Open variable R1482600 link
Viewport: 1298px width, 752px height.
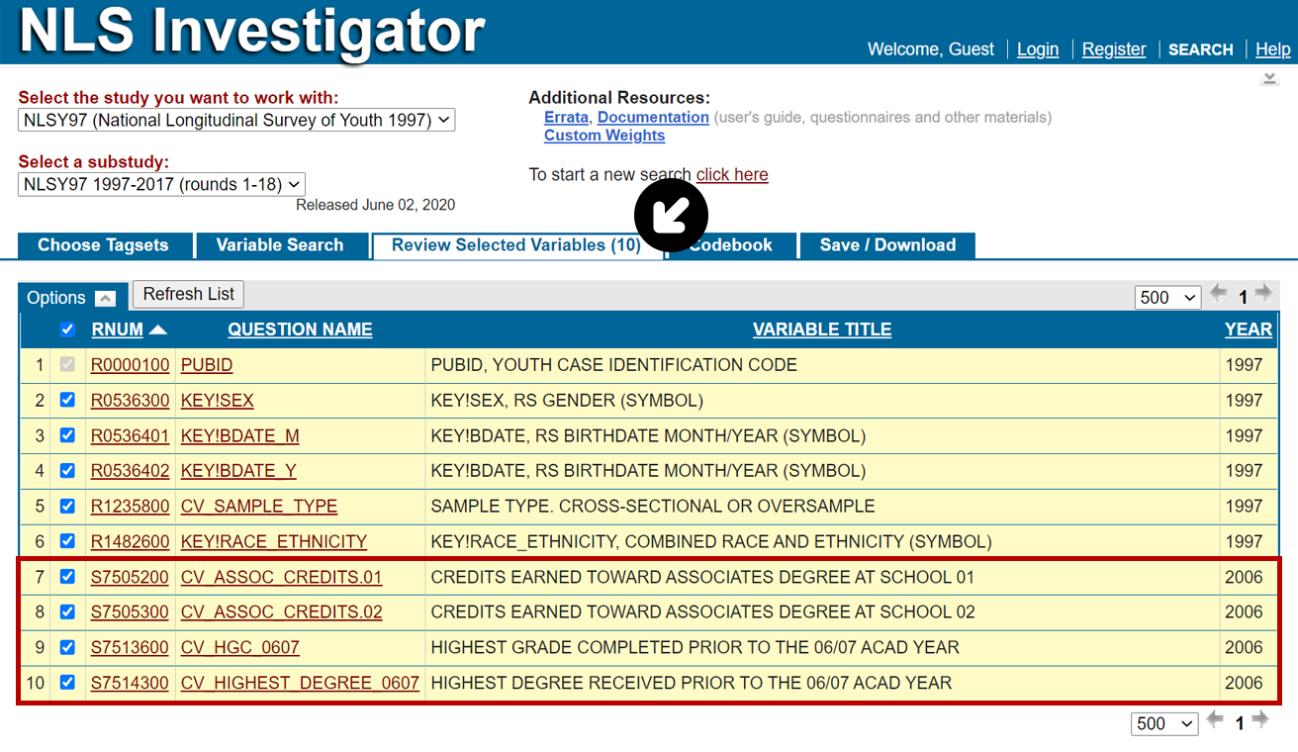[x=130, y=541]
